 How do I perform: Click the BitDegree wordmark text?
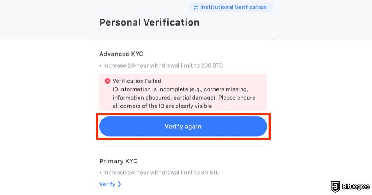(356, 187)
